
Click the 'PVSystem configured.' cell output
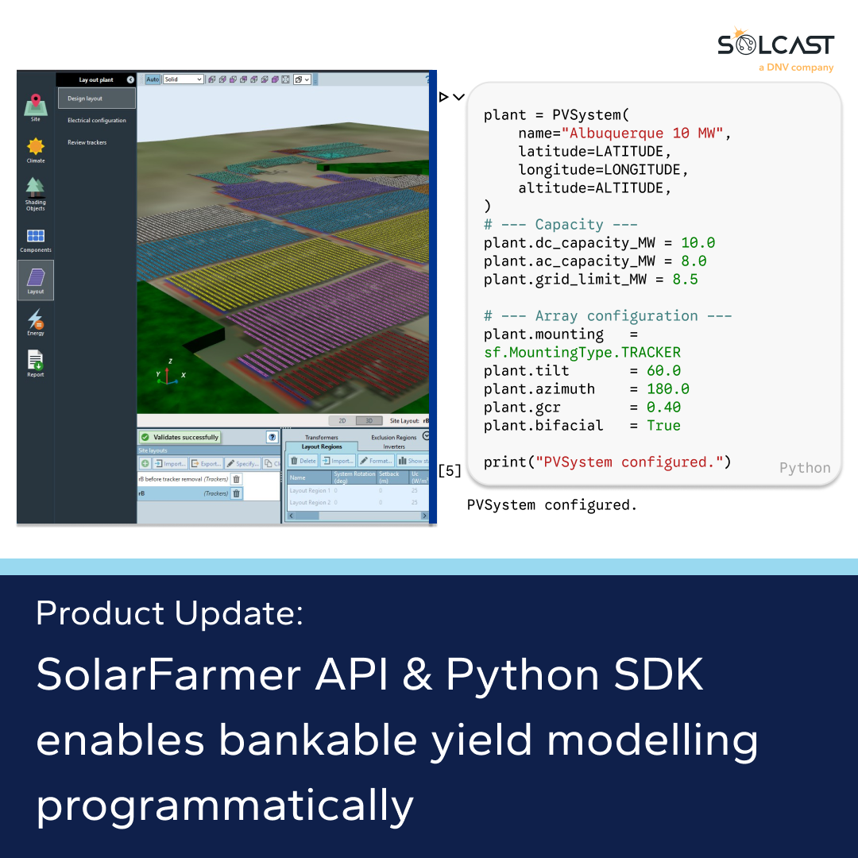[x=551, y=504]
